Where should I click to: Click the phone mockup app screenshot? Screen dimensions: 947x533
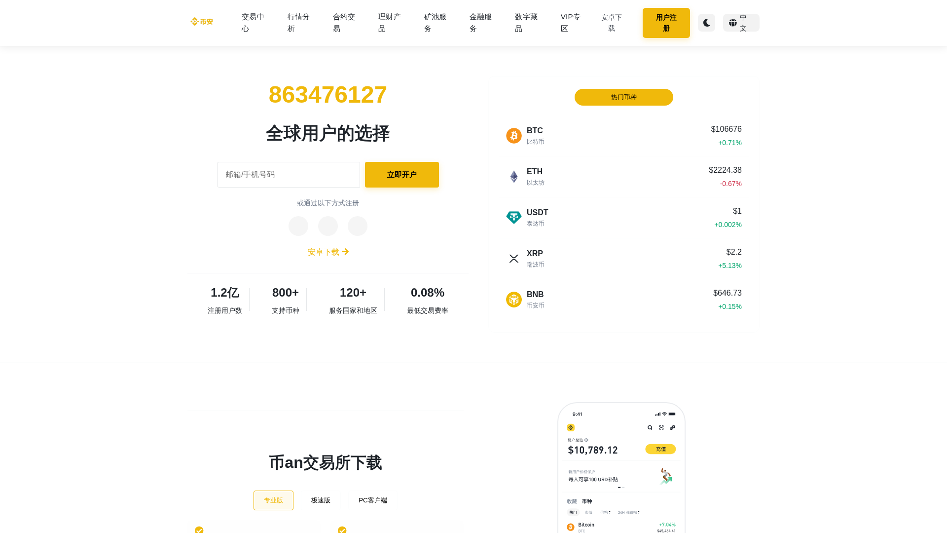pyautogui.click(x=621, y=468)
